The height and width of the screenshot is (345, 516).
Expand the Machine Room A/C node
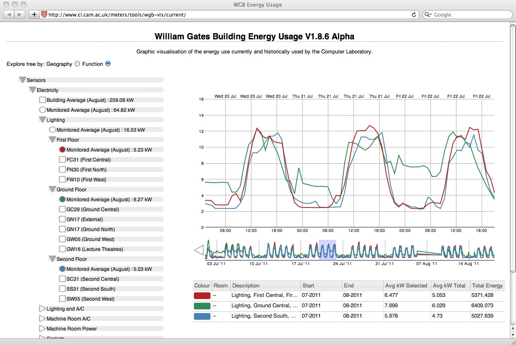pos(42,318)
